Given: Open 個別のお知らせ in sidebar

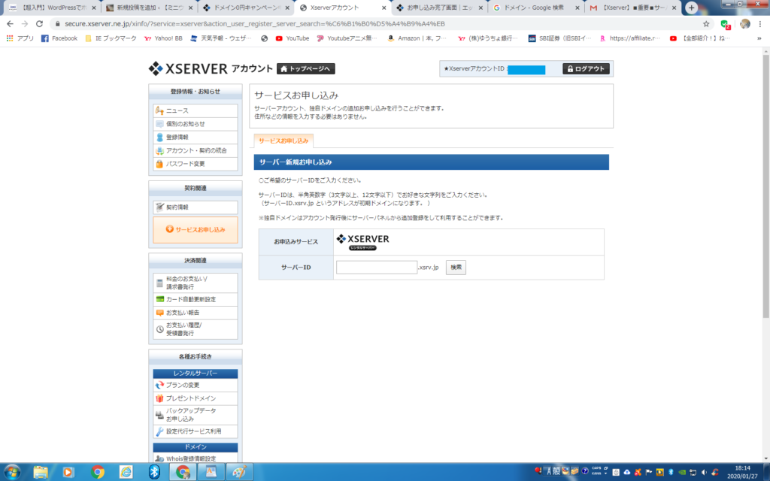Looking at the screenshot, I should [185, 124].
